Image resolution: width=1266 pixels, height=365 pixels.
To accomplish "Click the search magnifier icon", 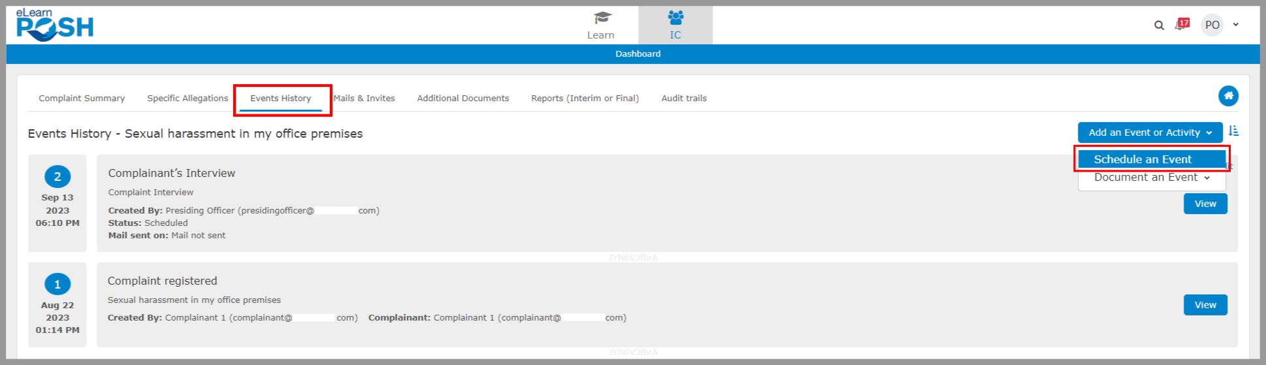I will (1159, 25).
